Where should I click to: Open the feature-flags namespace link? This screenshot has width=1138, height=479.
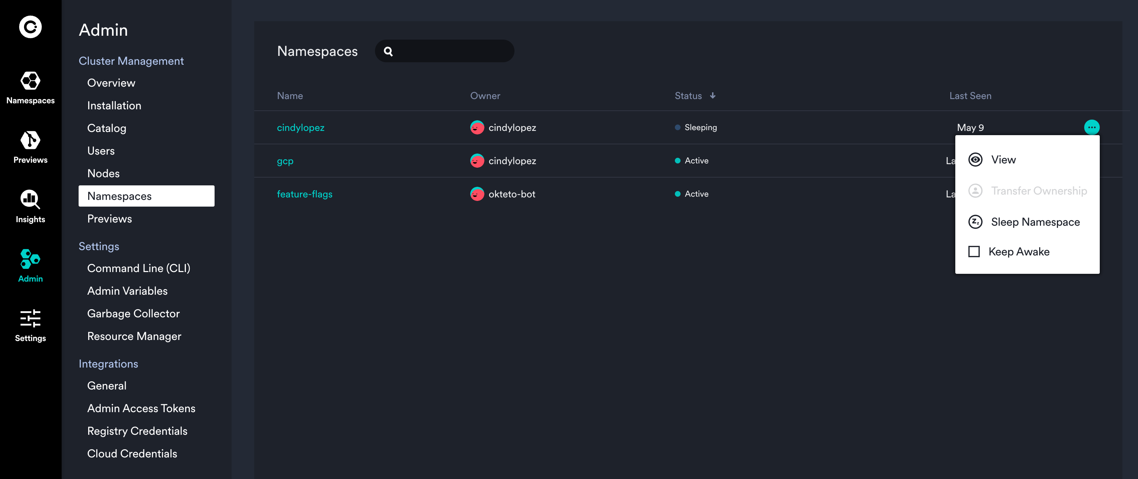tap(305, 194)
